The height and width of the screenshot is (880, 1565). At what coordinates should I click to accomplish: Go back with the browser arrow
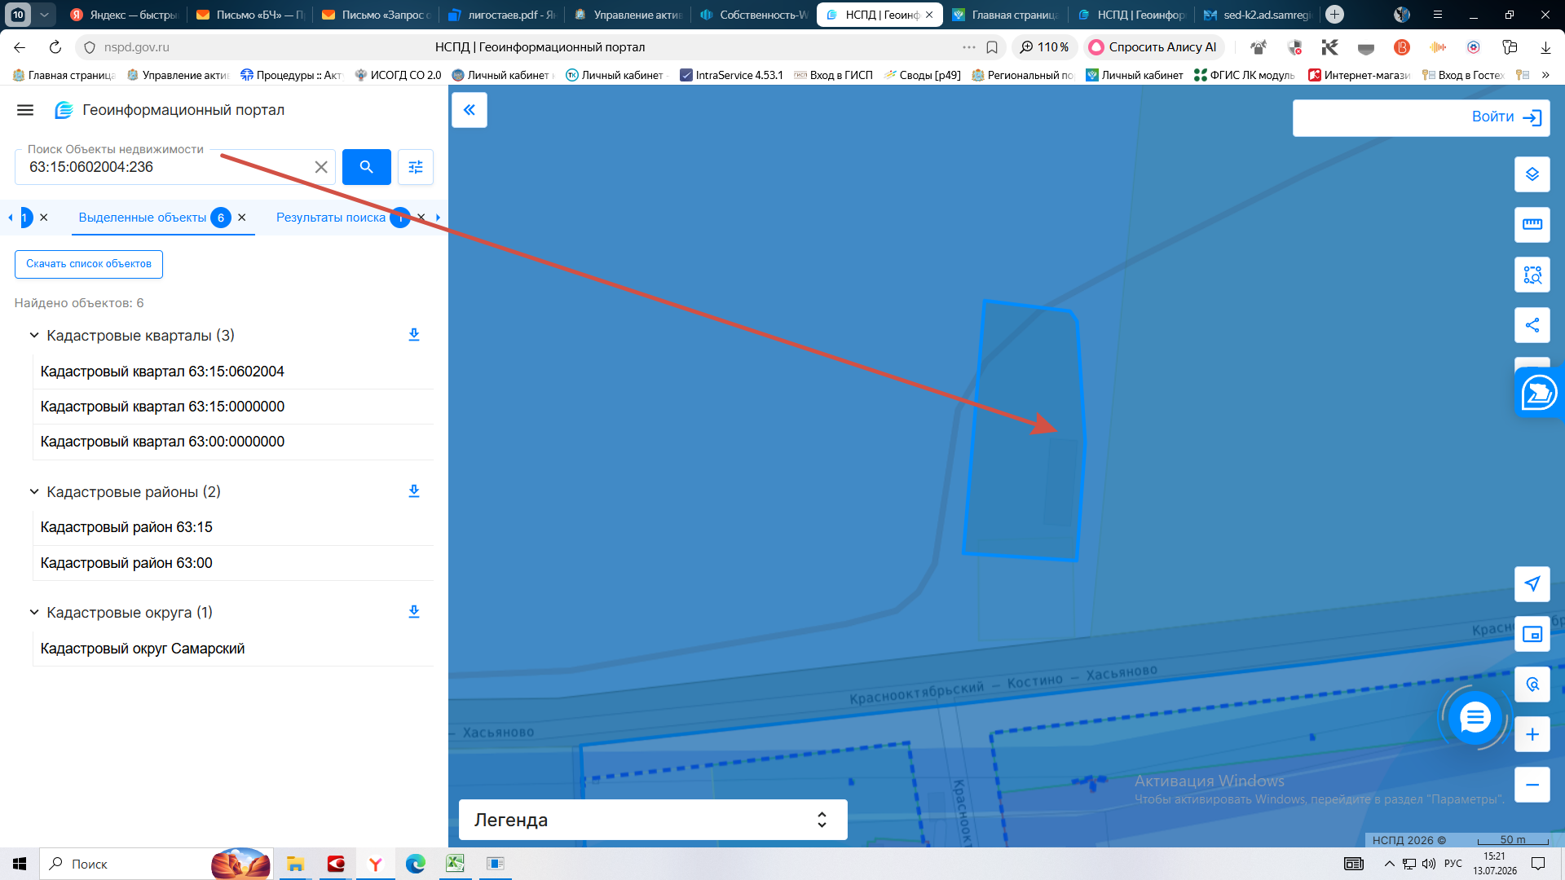click(20, 47)
